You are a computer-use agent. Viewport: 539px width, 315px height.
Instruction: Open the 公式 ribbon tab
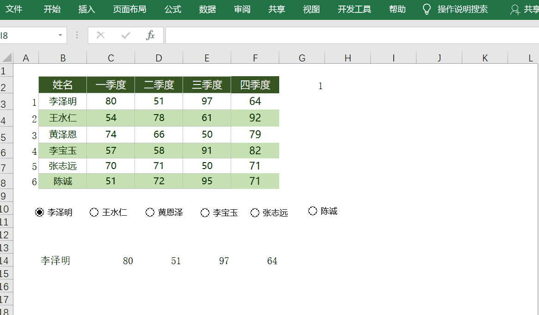pos(172,9)
